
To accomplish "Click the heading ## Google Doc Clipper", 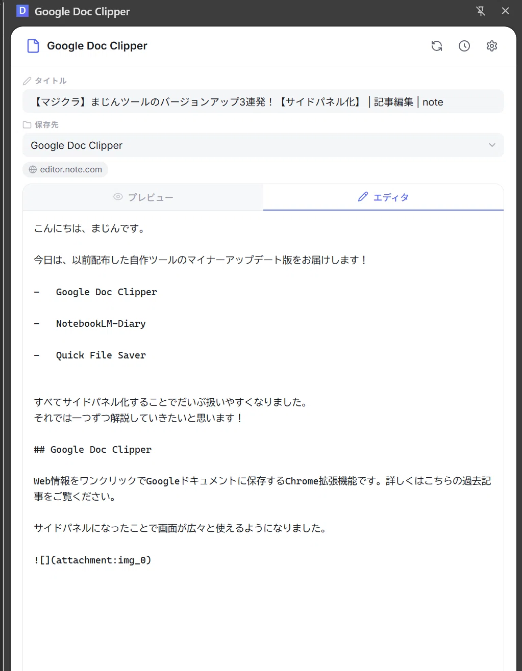I will (x=93, y=450).
